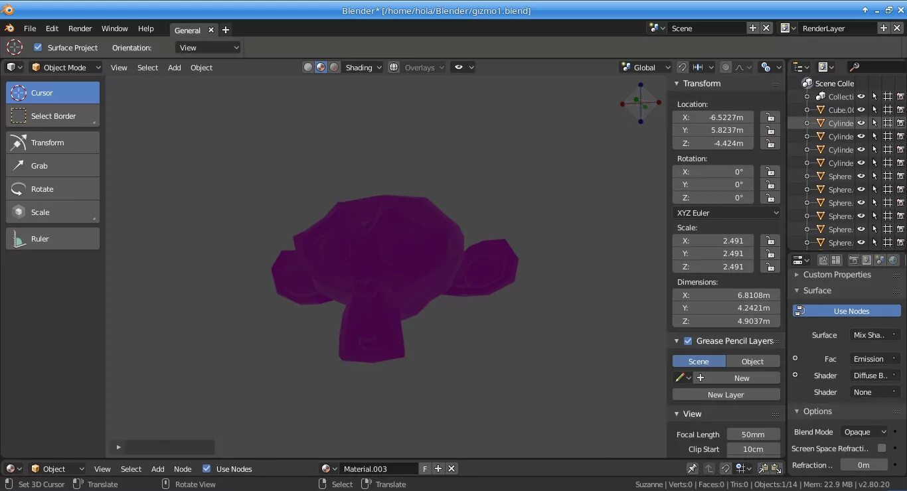
Task: Open the Object Mode dropdown
Action: point(65,67)
